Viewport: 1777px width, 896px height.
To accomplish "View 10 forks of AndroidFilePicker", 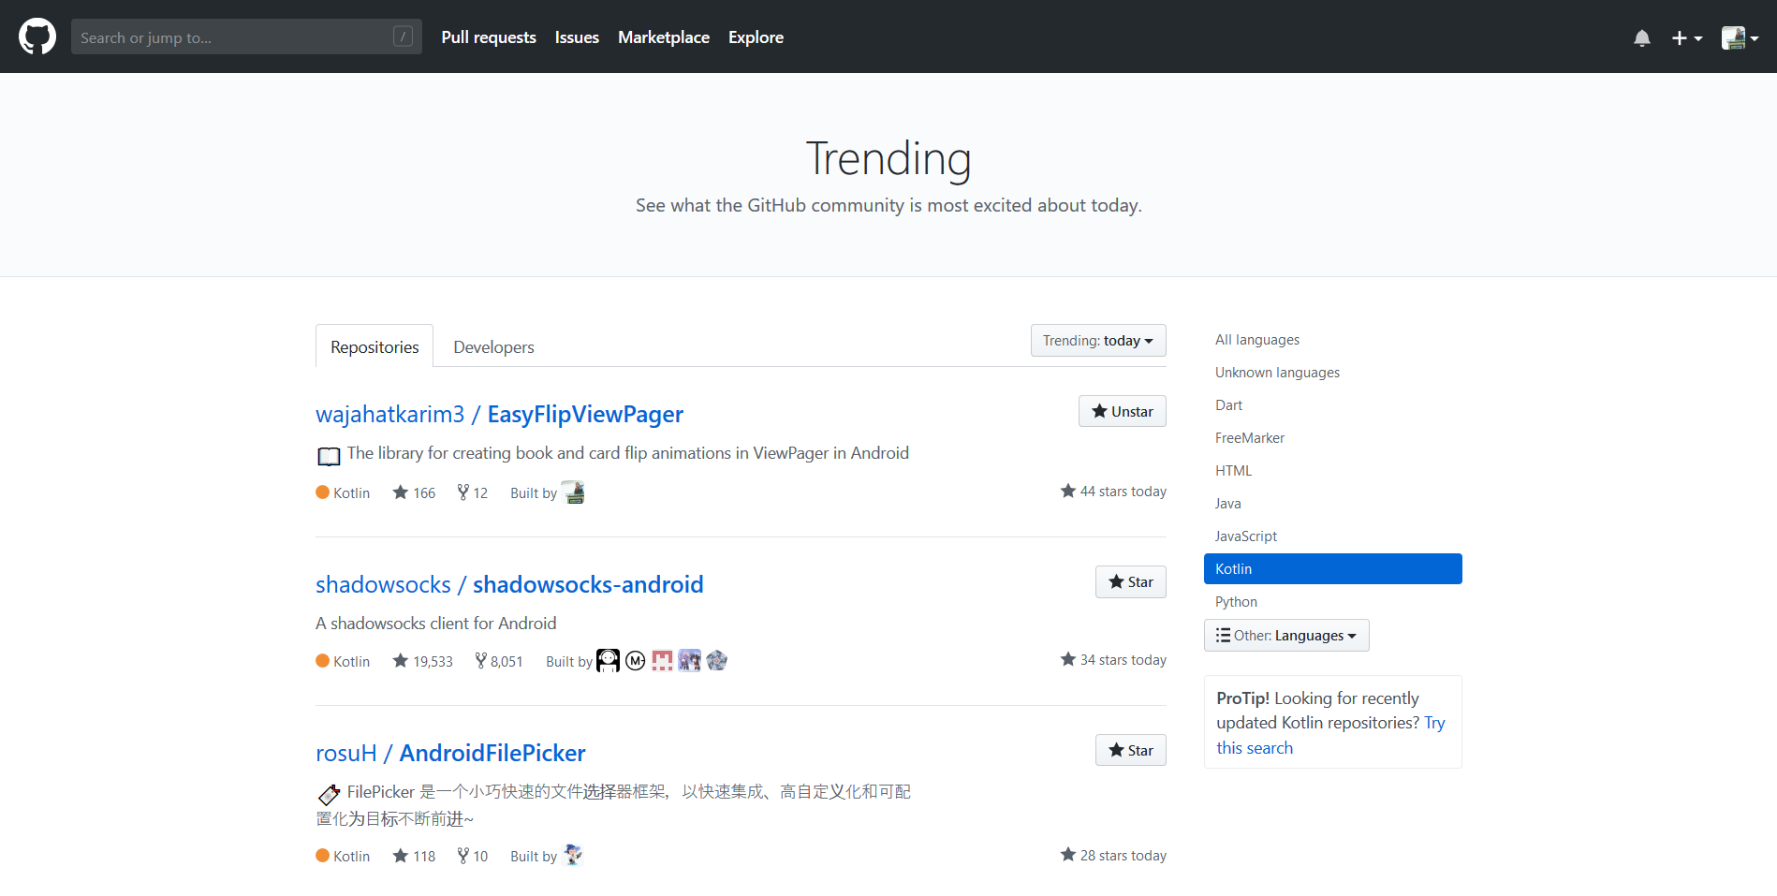I will pyautogui.click(x=473, y=856).
